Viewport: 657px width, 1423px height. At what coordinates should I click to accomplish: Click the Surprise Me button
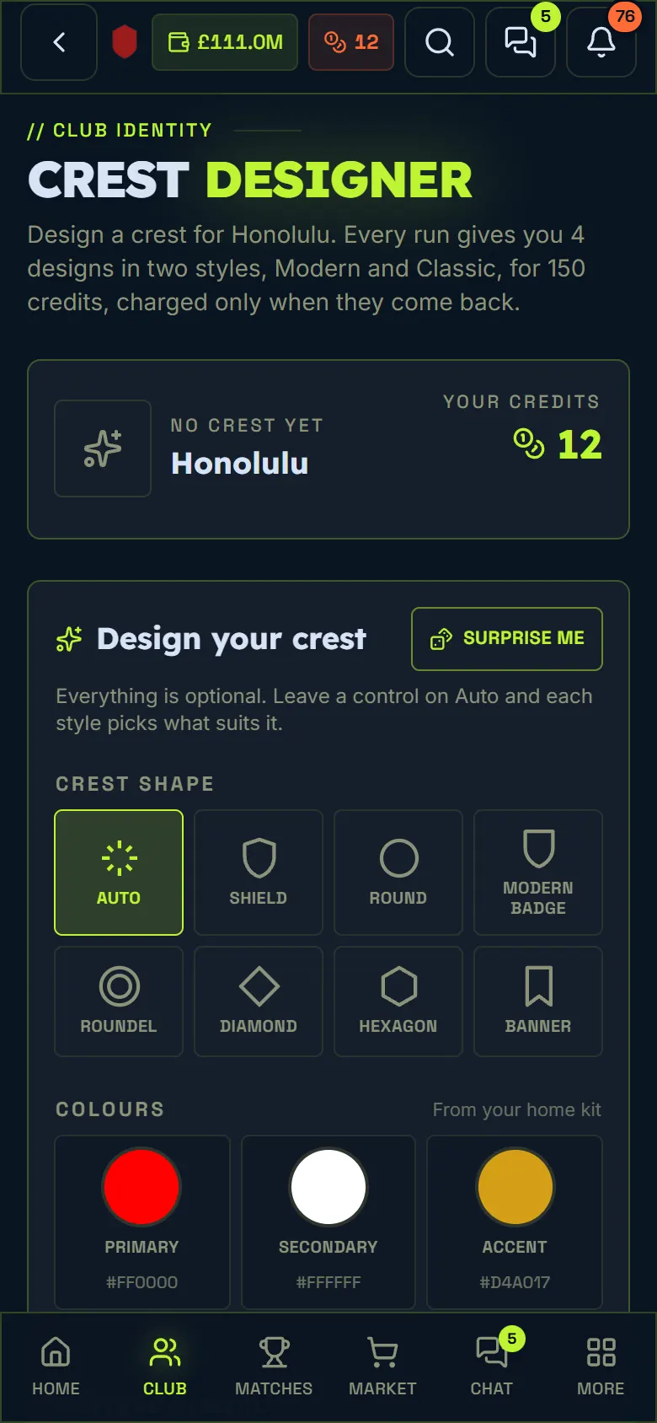click(507, 639)
